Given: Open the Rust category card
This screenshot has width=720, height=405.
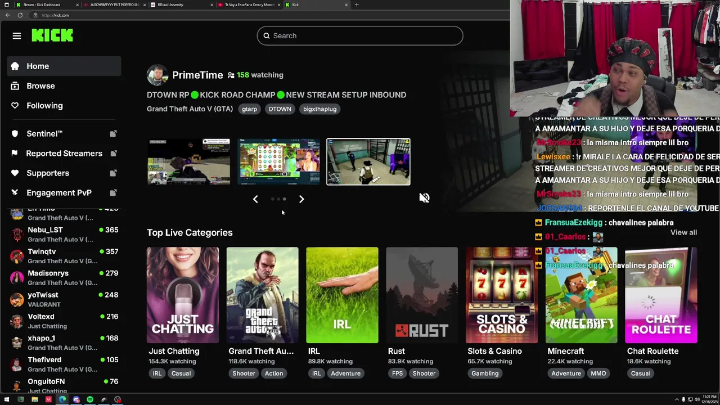Looking at the screenshot, I should (422, 295).
